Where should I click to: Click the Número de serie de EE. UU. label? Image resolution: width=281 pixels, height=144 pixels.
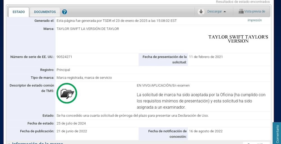point(32,57)
